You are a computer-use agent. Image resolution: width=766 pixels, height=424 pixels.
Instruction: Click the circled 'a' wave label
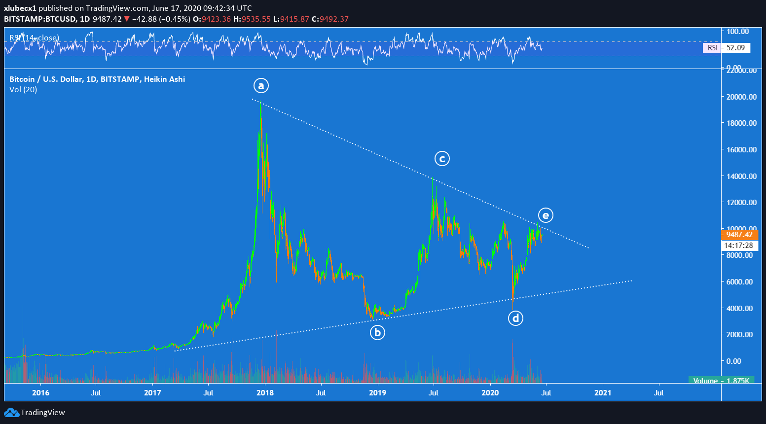261,86
